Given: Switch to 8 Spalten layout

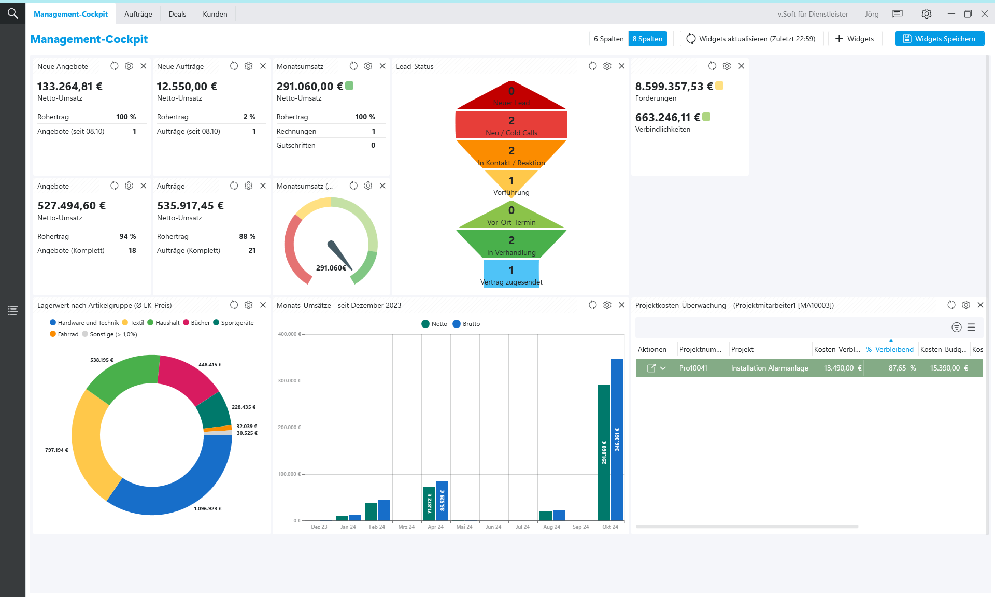Looking at the screenshot, I should pos(647,39).
